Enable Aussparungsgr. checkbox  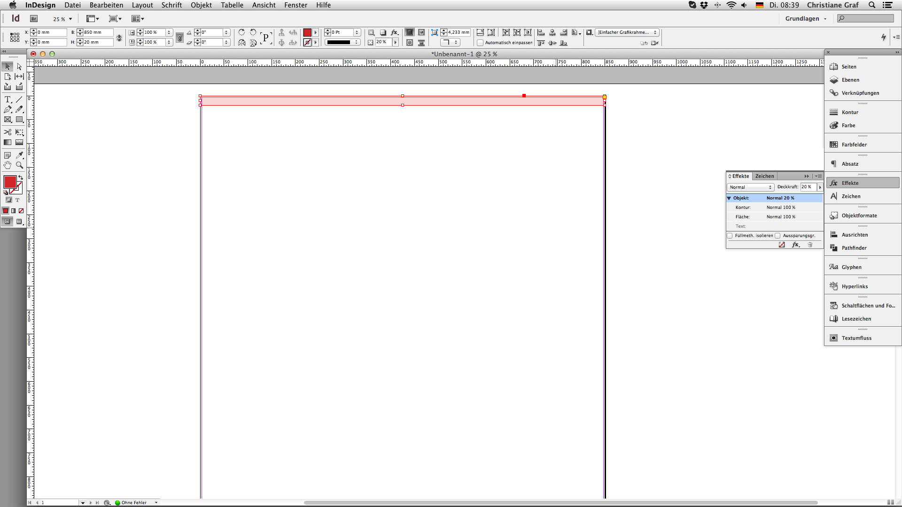(778, 236)
